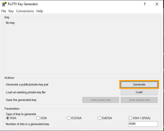
Task: Click the number of bits field showing 4096
Action: pos(143,124)
